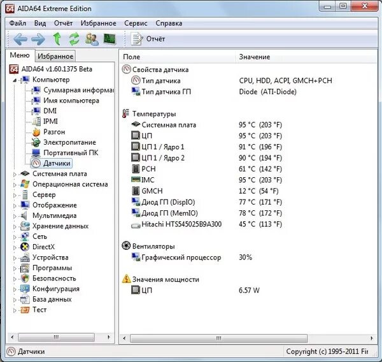Click the Back arrow toolbar icon

(x=20, y=39)
